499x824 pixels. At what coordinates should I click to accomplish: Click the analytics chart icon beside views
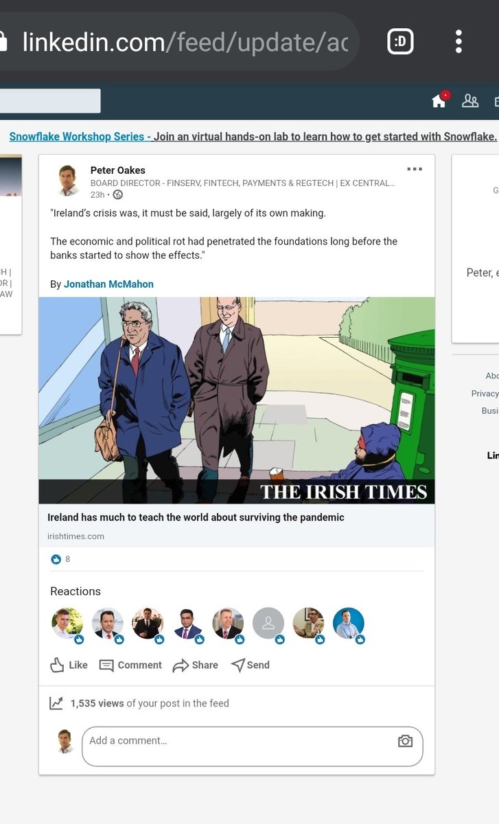(x=56, y=703)
